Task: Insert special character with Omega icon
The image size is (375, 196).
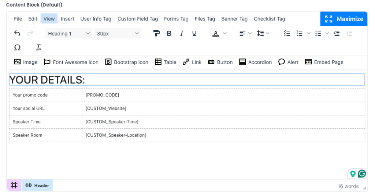Action: pos(17,48)
